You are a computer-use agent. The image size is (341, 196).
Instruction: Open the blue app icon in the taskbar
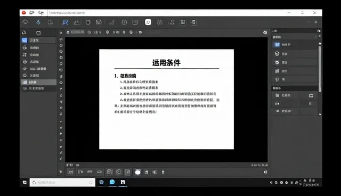tap(112, 182)
